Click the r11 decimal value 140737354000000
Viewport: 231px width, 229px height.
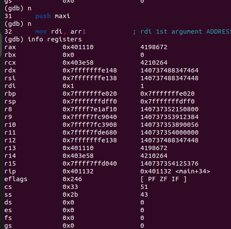pos(169,132)
